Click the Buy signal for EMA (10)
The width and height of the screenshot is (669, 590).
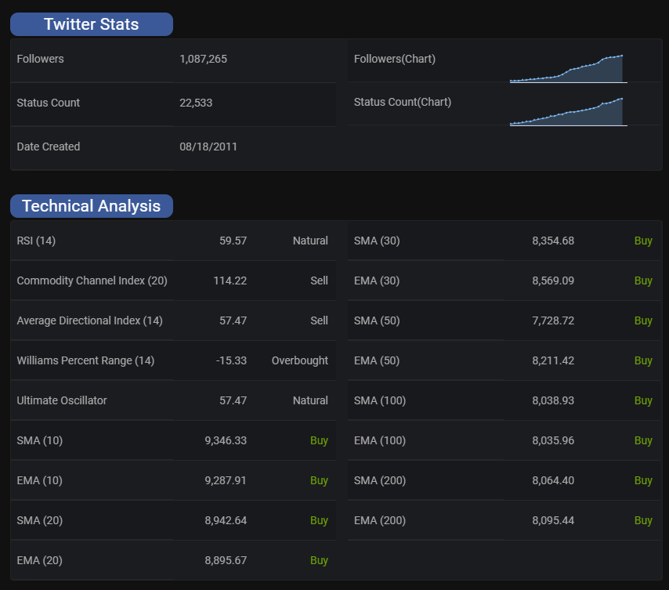click(x=319, y=481)
